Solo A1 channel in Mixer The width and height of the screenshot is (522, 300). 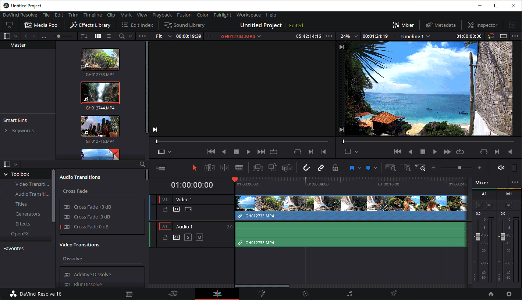[x=479, y=205]
